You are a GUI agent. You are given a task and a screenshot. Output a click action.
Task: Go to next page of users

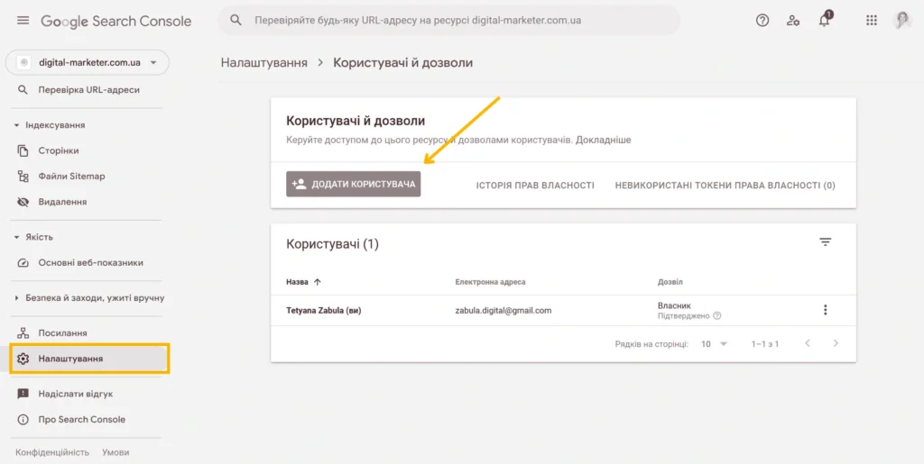[836, 343]
